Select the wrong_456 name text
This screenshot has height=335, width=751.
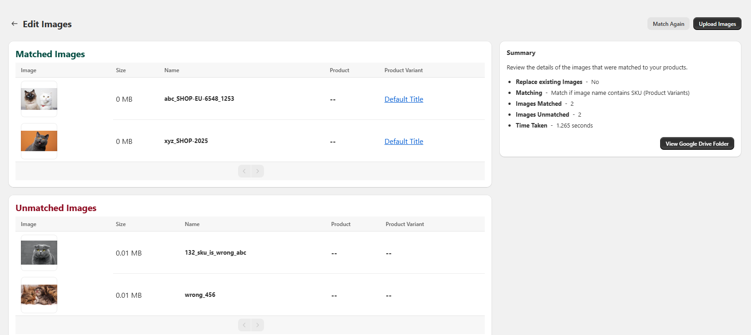click(x=200, y=295)
